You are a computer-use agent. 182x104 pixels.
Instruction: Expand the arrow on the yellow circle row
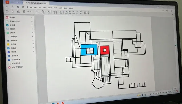(x=33, y=44)
